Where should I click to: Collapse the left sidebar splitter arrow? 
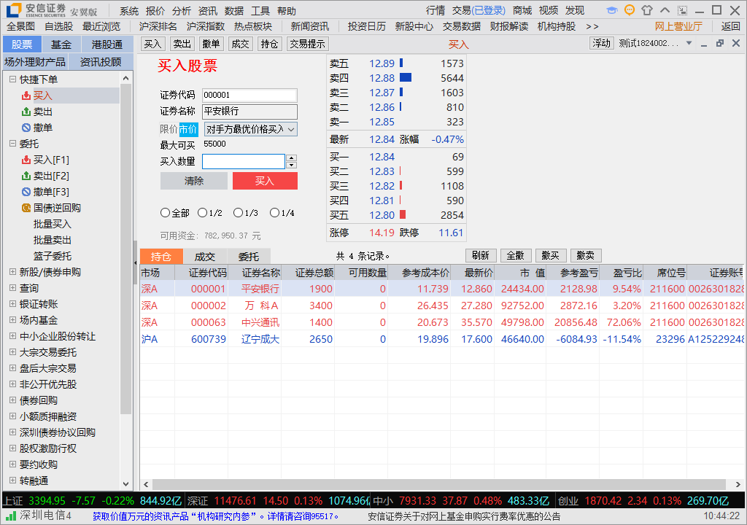point(135,262)
